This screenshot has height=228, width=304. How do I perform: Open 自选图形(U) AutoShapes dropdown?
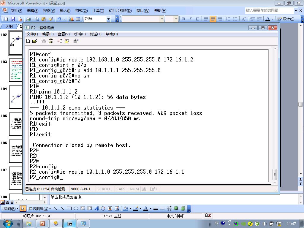click(40, 208)
